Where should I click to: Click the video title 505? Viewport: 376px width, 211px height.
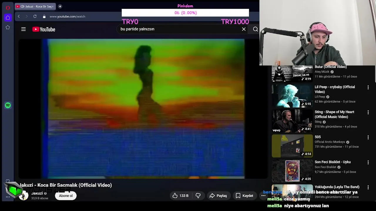[318, 137]
